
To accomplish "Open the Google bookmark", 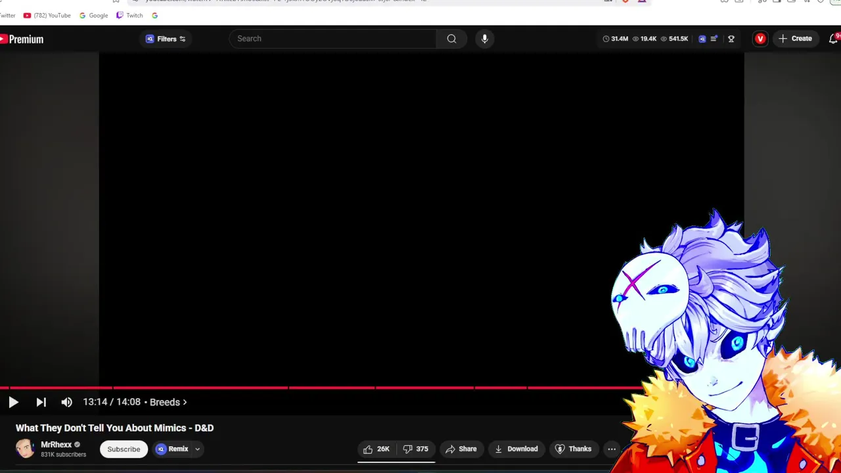I will point(93,15).
